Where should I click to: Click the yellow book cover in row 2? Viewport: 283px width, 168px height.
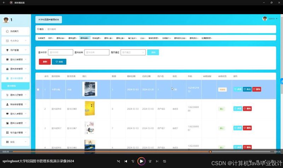pos(90,108)
